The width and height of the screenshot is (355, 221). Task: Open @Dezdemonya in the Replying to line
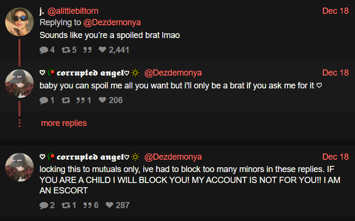tap(112, 22)
